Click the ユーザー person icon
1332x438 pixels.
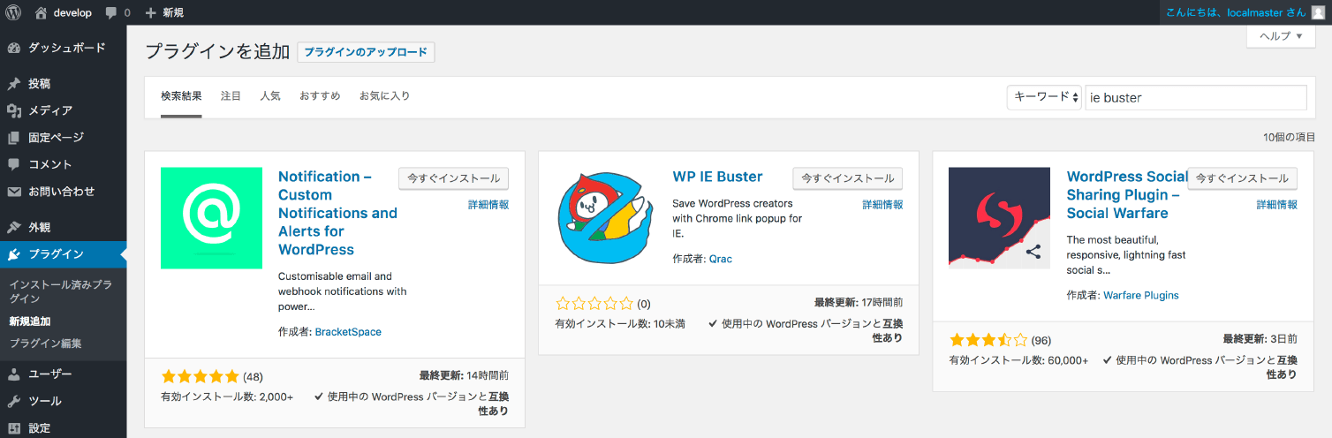pos(14,374)
